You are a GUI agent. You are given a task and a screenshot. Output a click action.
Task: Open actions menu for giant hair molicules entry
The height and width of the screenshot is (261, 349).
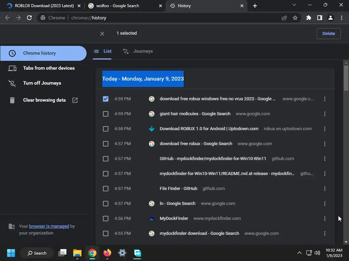coord(325,114)
